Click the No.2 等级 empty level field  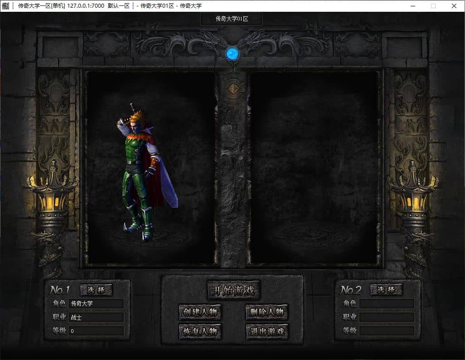click(x=387, y=331)
